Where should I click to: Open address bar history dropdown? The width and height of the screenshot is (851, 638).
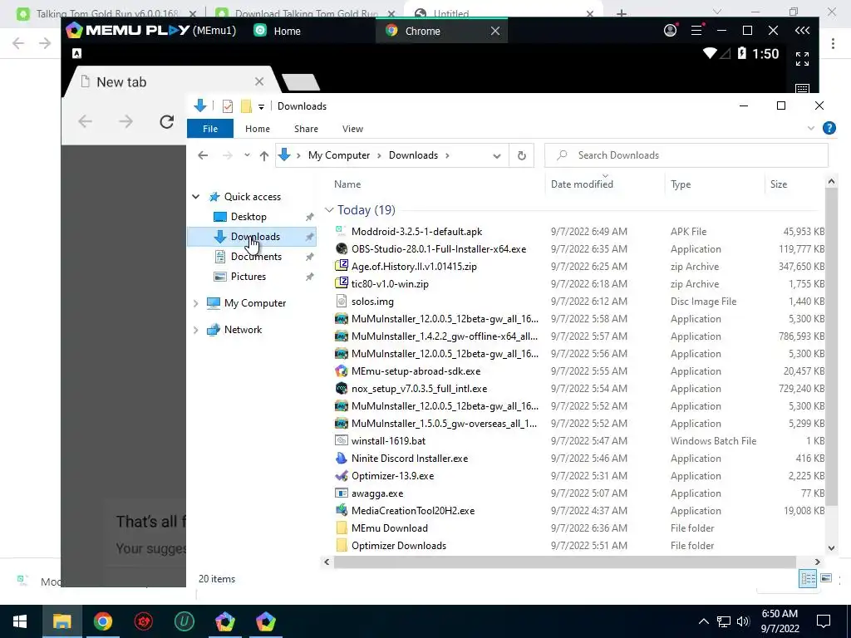[497, 155]
